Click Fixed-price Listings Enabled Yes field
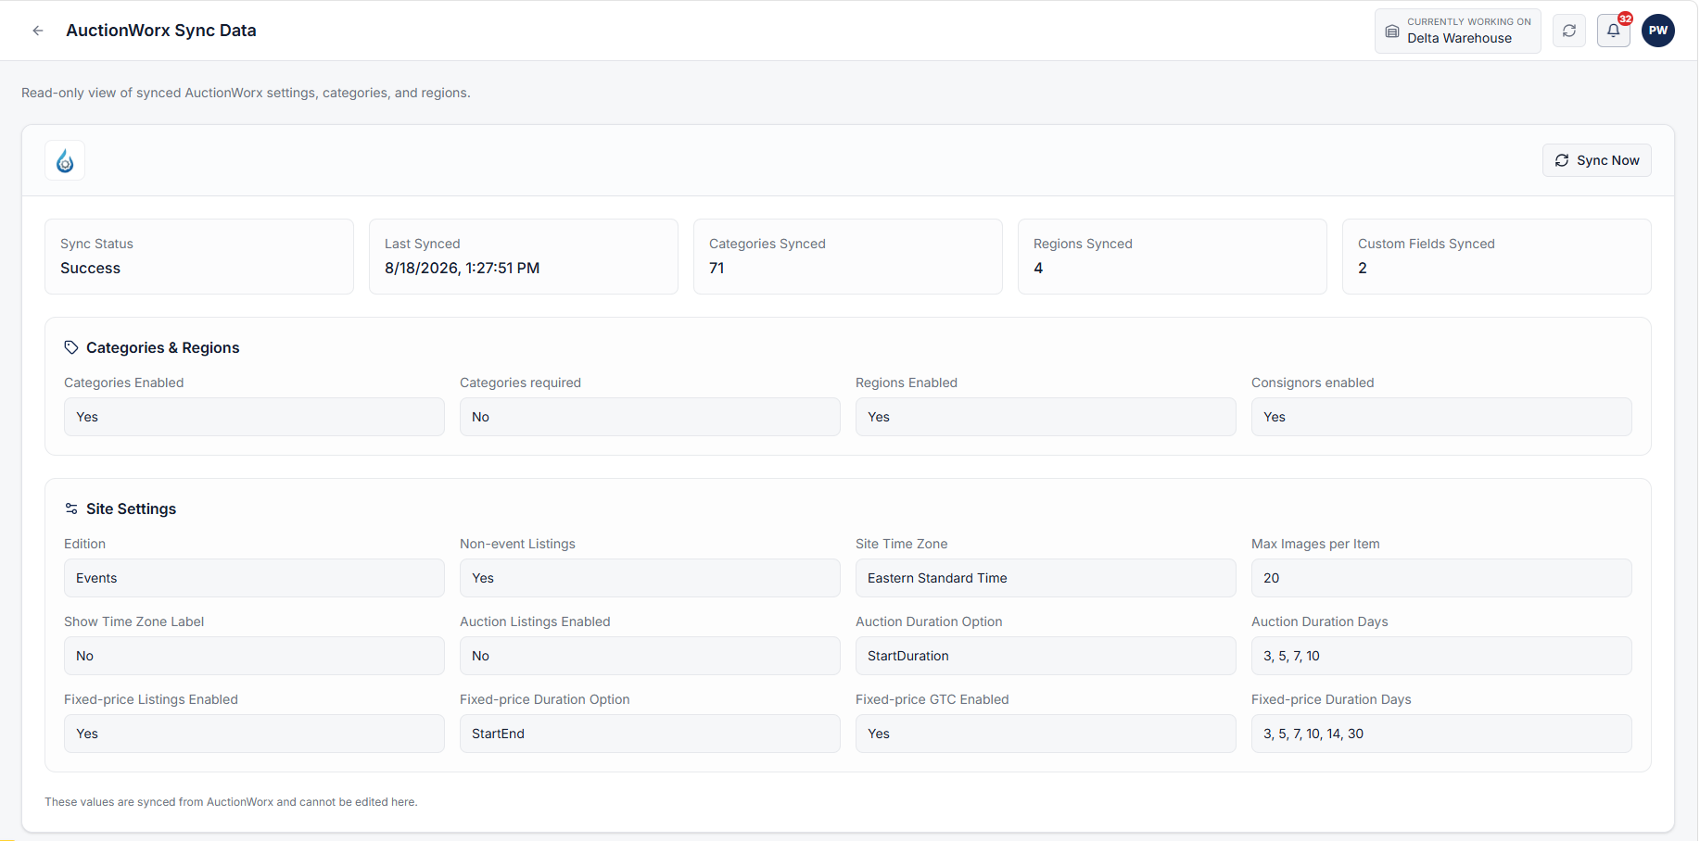 pyautogui.click(x=254, y=734)
